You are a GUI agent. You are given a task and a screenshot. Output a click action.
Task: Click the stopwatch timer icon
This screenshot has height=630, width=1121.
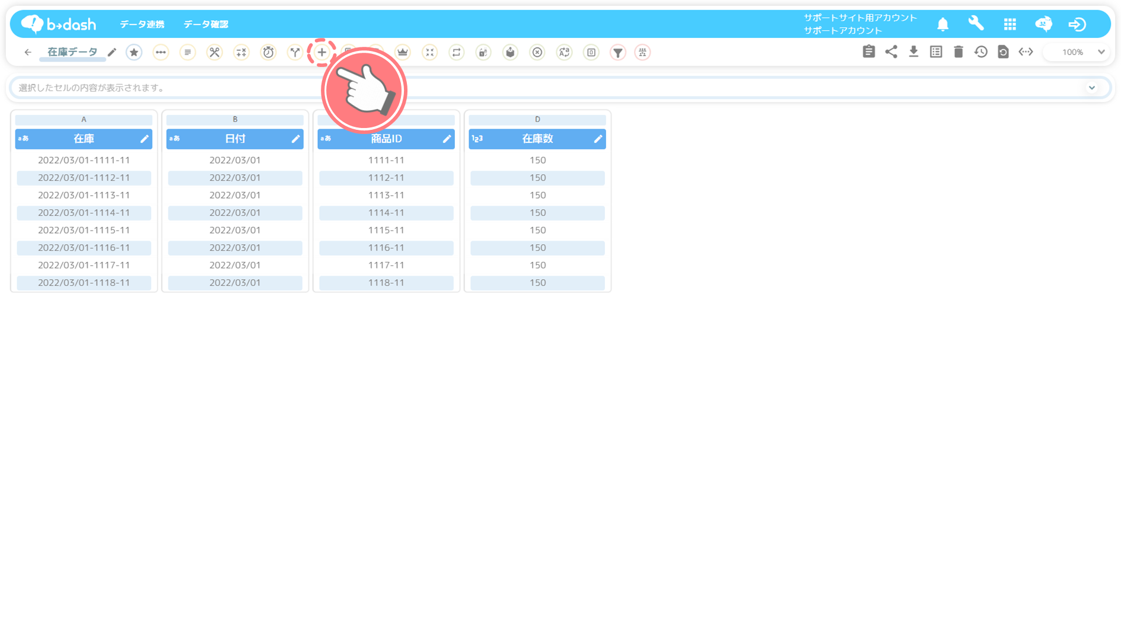(268, 52)
